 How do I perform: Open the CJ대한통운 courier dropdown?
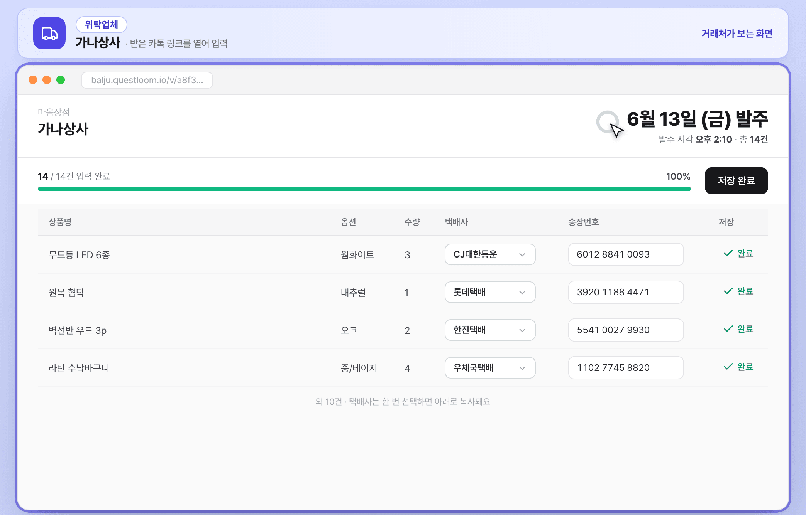pos(490,254)
